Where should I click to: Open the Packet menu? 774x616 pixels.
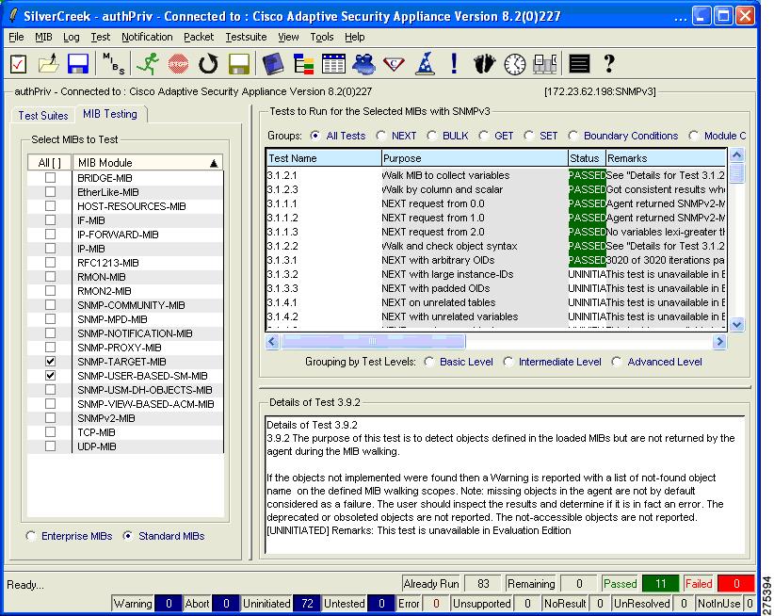click(x=199, y=37)
